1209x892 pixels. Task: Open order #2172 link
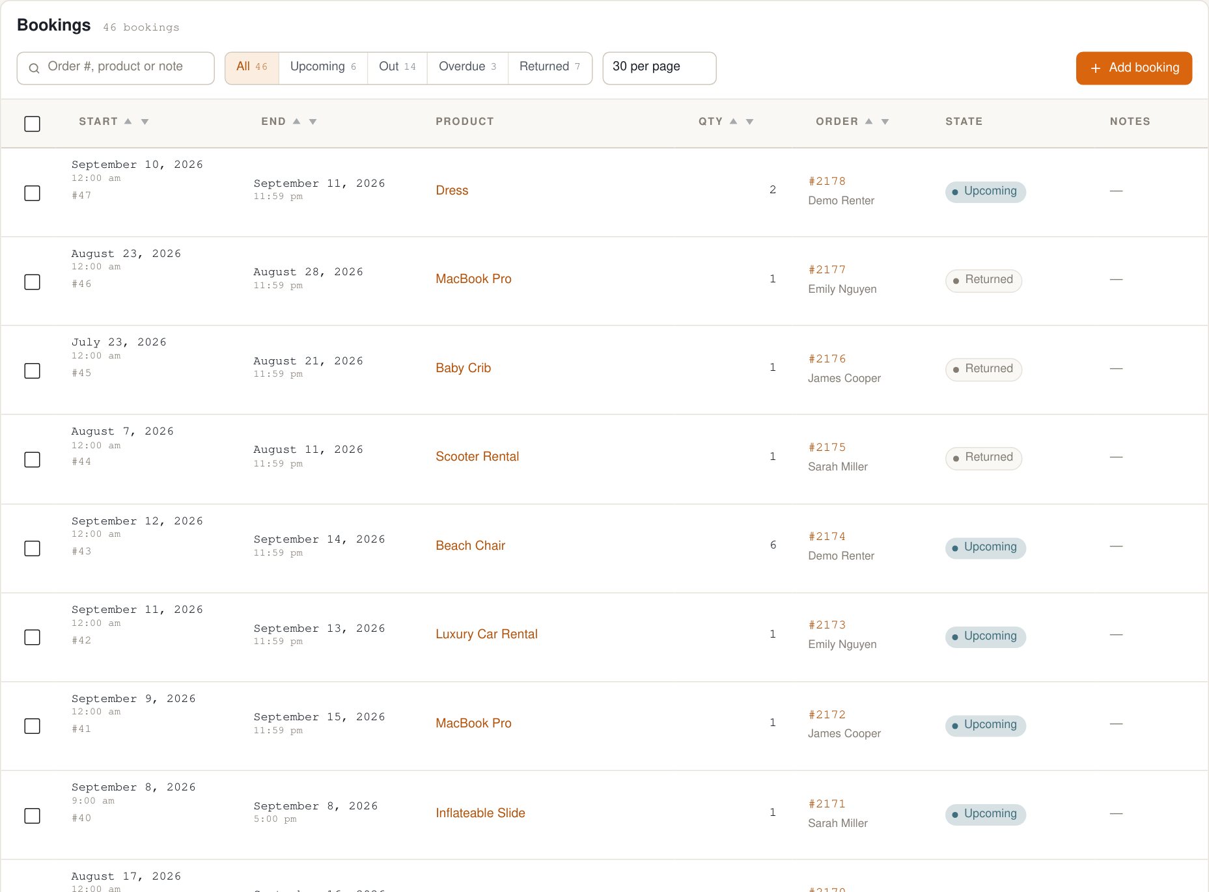[827, 715]
